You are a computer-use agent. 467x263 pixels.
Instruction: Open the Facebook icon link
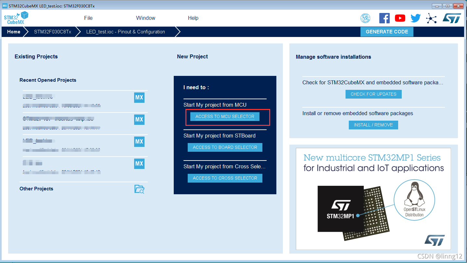tap(384, 18)
